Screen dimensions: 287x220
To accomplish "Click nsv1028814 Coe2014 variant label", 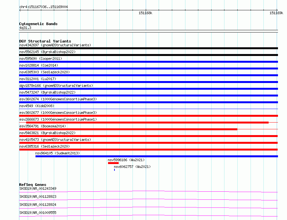I will click(x=39, y=65).
